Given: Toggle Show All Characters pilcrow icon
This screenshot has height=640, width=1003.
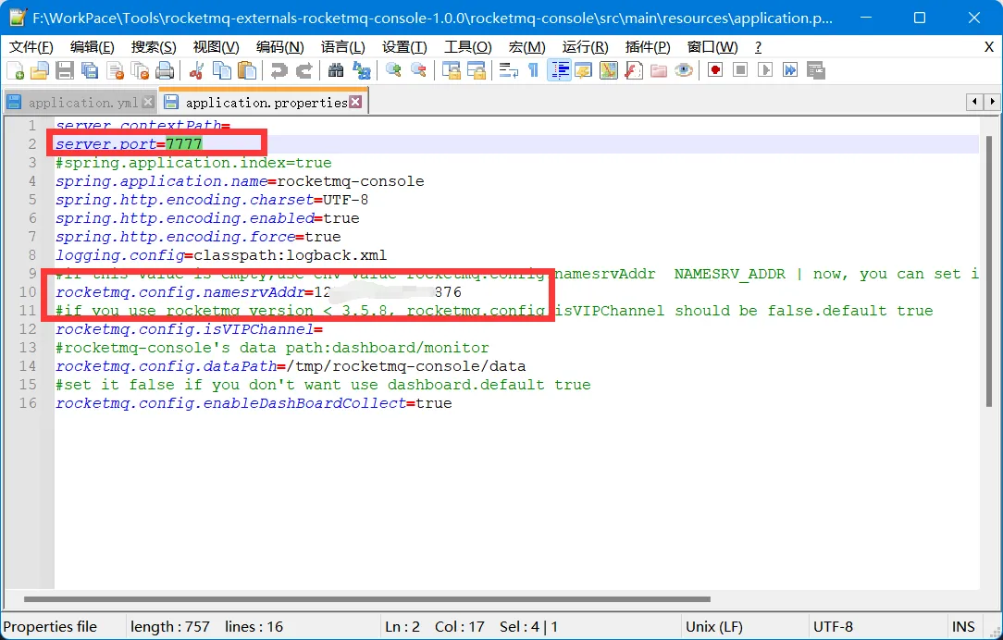Looking at the screenshot, I should pyautogui.click(x=533, y=70).
